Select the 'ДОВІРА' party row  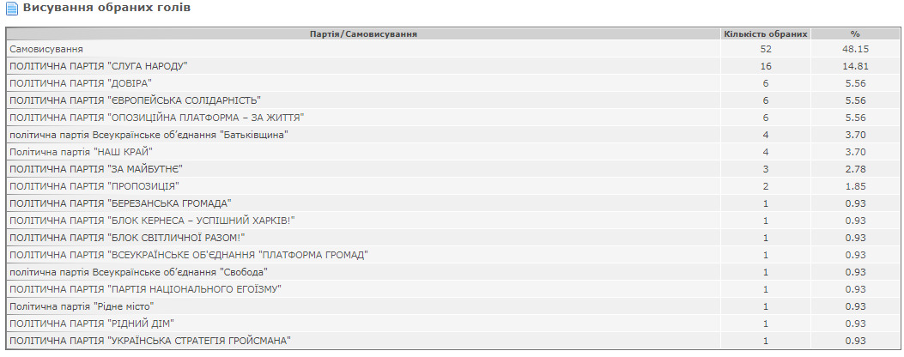point(452,83)
